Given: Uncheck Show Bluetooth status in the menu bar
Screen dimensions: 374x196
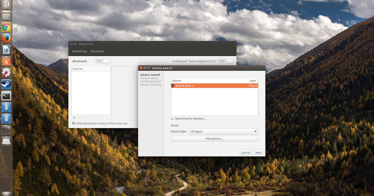Looking at the screenshot, I should click(74, 123).
